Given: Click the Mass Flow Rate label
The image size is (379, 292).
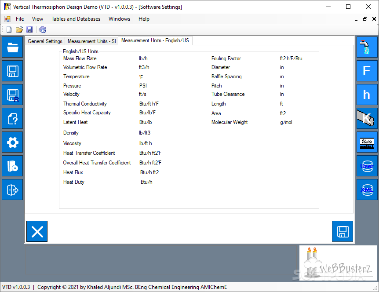Looking at the screenshot, I should point(80,58).
